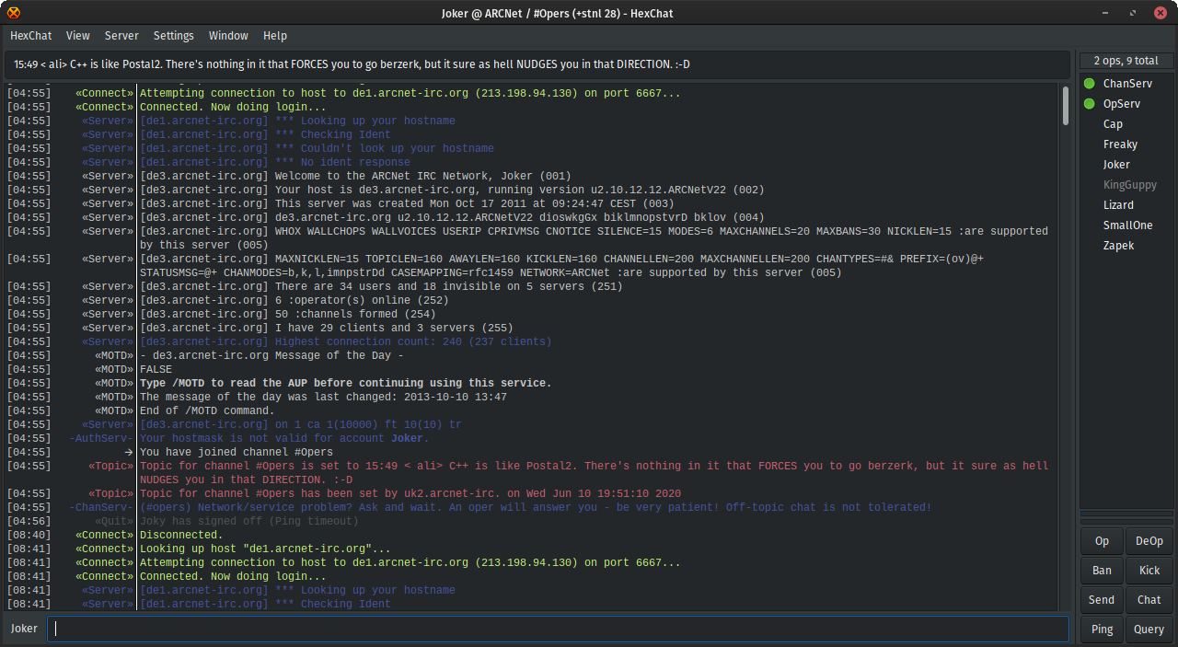
Task: Click the "You have joined channel #Opers" line
Action: point(237,452)
